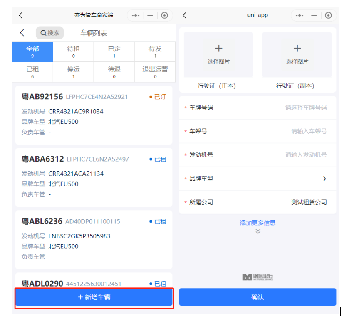344x316 pixels.
Task: Click 新增车辆 button
Action: point(94,297)
